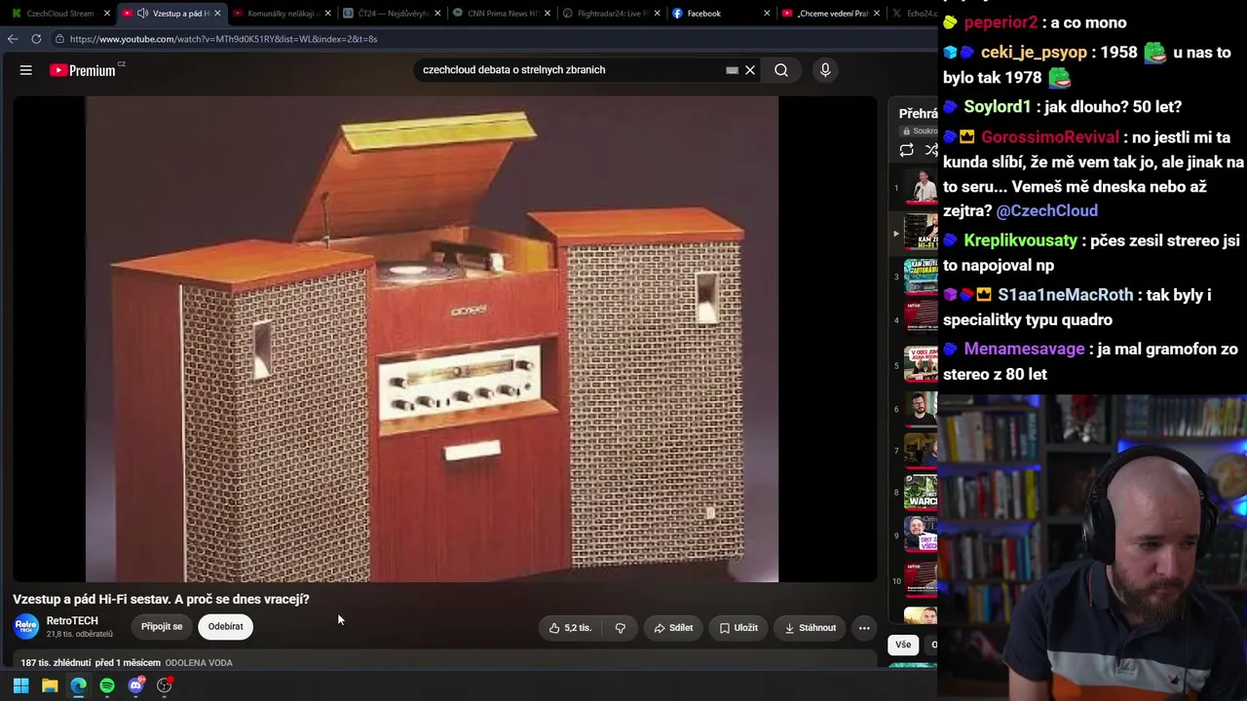1247x701 pixels.
Task: Open the more actions three-dot menu
Action: (864, 628)
